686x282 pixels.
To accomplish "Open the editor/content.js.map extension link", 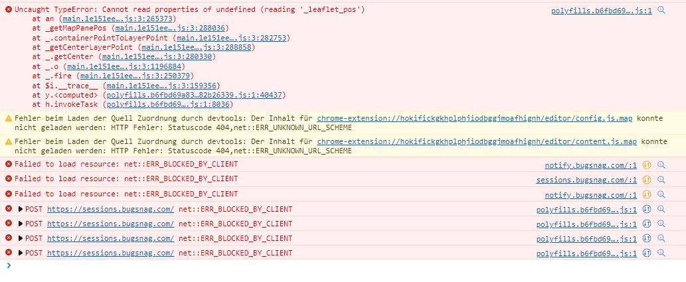I will pos(477,142).
